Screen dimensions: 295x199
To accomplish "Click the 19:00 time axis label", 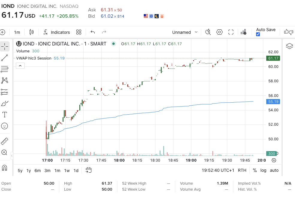I will [x=191, y=160].
